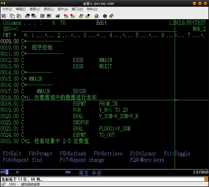The width and height of the screenshot is (209, 187).
Task: Click the Print Screen toolbar icon
Action: point(4,16)
